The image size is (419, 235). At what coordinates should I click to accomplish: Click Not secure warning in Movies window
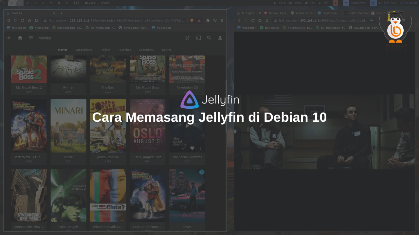55,20
